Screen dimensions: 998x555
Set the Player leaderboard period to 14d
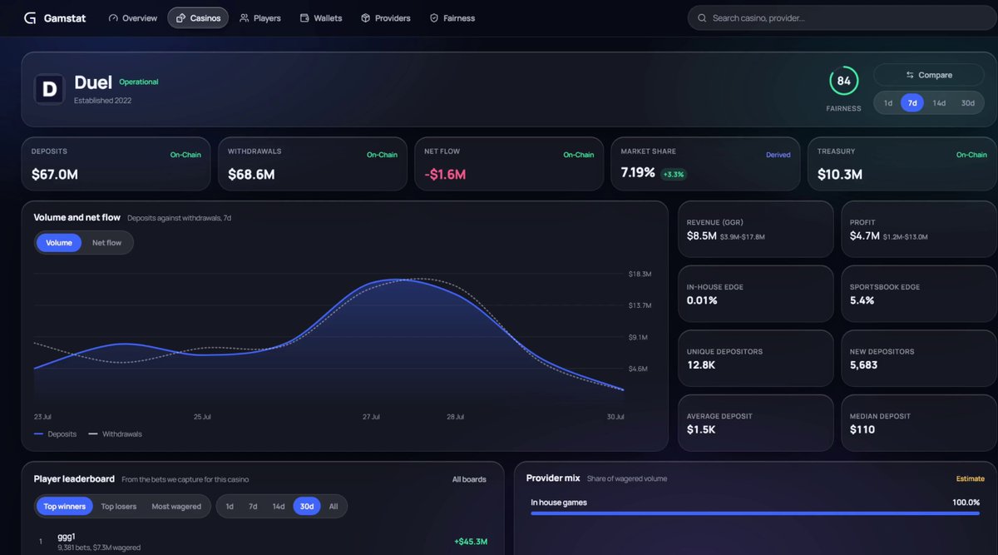pyautogui.click(x=279, y=506)
